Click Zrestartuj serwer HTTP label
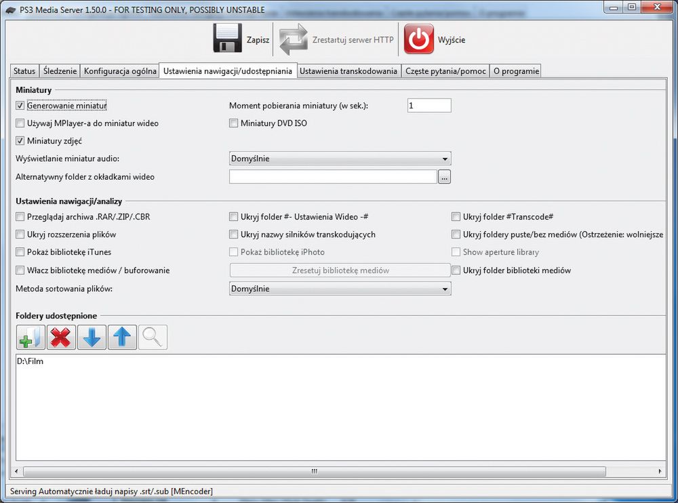 click(353, 40)
